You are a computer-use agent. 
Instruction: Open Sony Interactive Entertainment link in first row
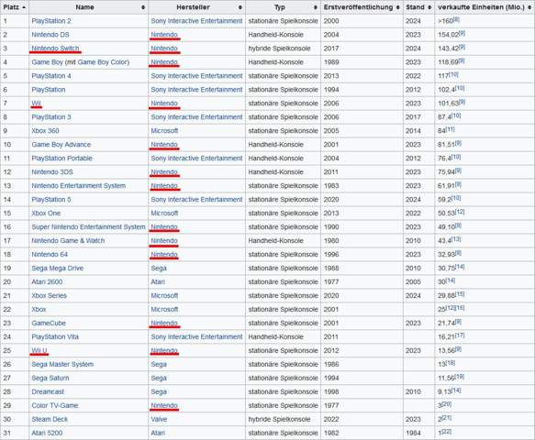(x=196, y=21)
